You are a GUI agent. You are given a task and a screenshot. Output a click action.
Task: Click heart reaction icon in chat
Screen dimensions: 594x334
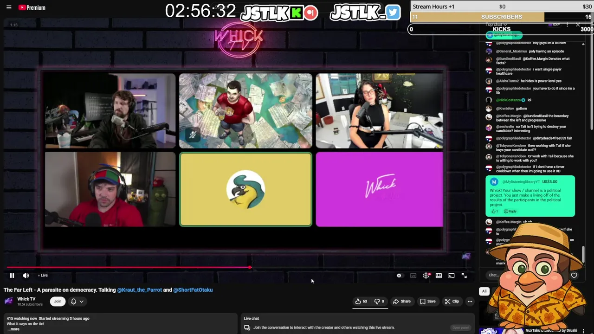574,275
